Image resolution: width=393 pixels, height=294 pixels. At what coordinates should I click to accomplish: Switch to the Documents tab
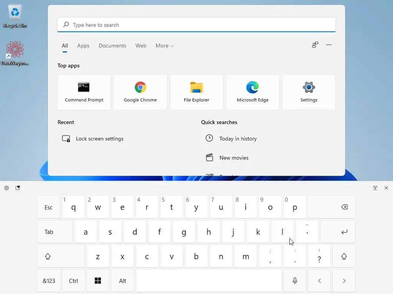[x=112, y=46]
